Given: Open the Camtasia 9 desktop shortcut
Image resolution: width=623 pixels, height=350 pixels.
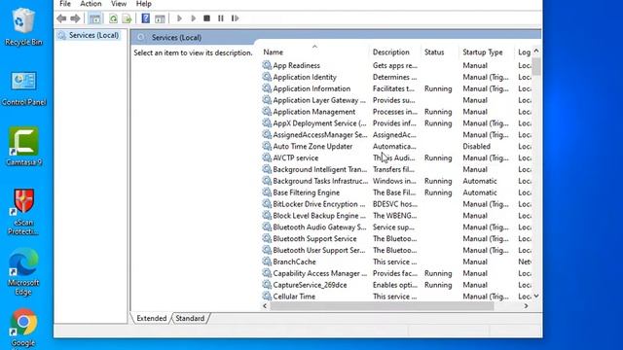Looking at the screenshot, I should [x=23, y=147].
